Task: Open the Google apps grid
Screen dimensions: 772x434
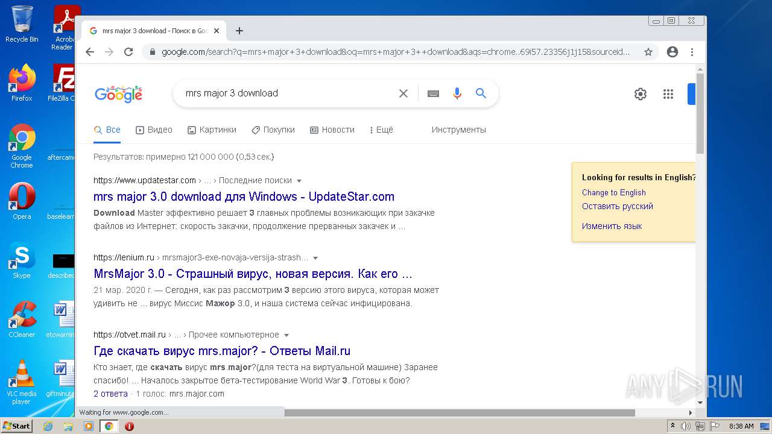Action: [668, 94]
